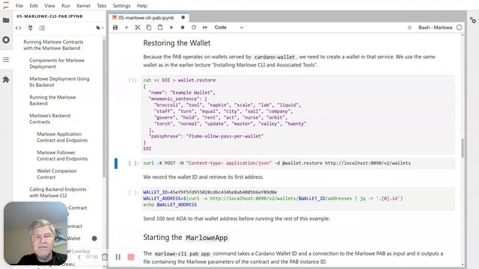Close the notebook tab via its dot
This screenshot has height=269, width=479.
(x=183, y=17)
